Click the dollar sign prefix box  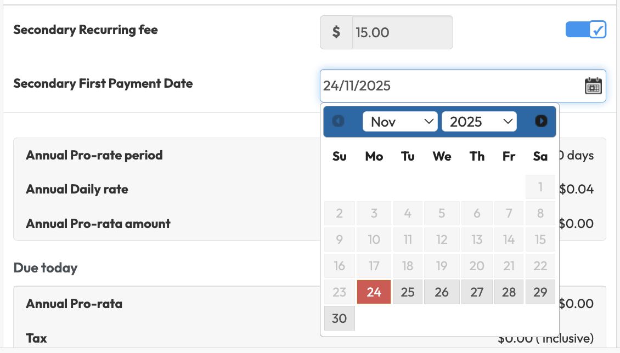(x=336, y=32)
